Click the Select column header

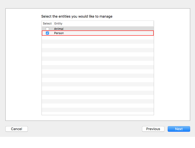[47, 23]
